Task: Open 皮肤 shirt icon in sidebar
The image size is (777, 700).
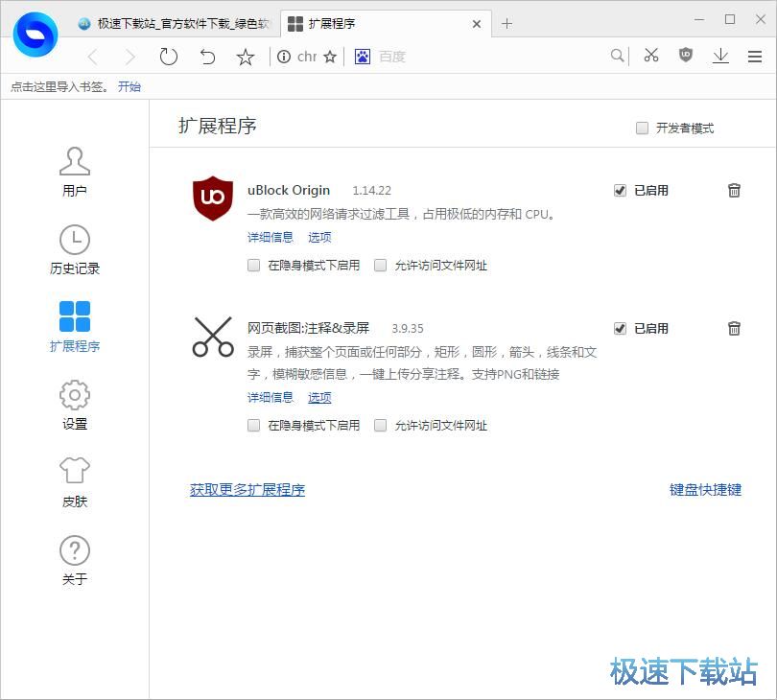Action: point(75,482)
